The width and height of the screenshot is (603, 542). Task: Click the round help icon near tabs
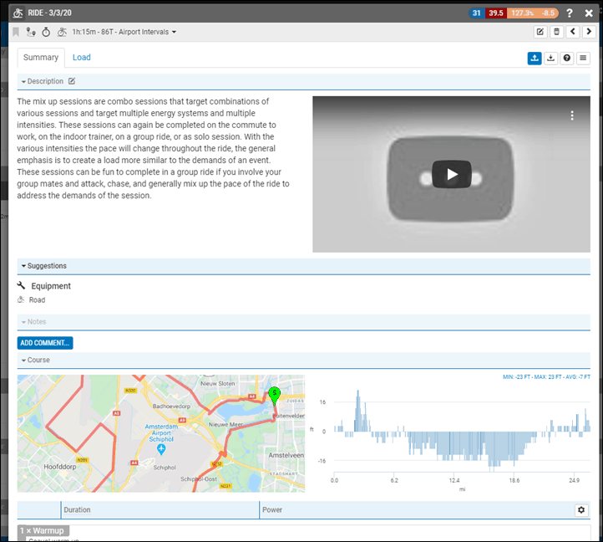[x=567, y=59]
